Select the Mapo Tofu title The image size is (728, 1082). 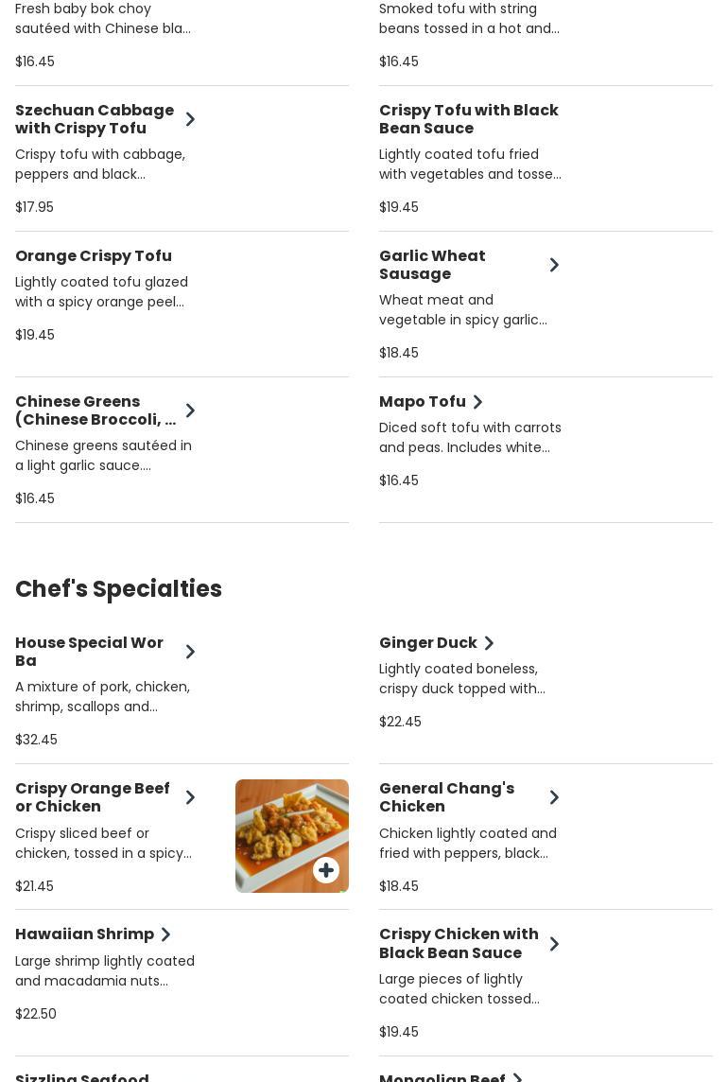point(422,402)
